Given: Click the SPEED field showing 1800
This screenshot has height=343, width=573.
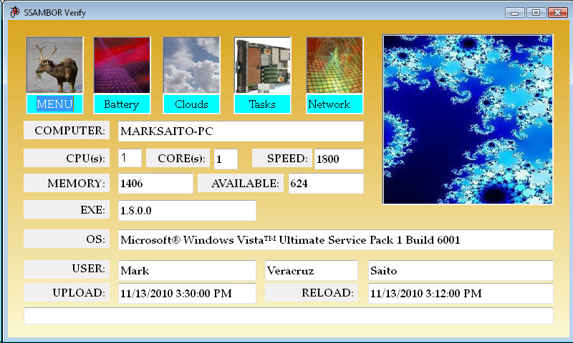Looking at the screenshot, I should click(338, 159).
